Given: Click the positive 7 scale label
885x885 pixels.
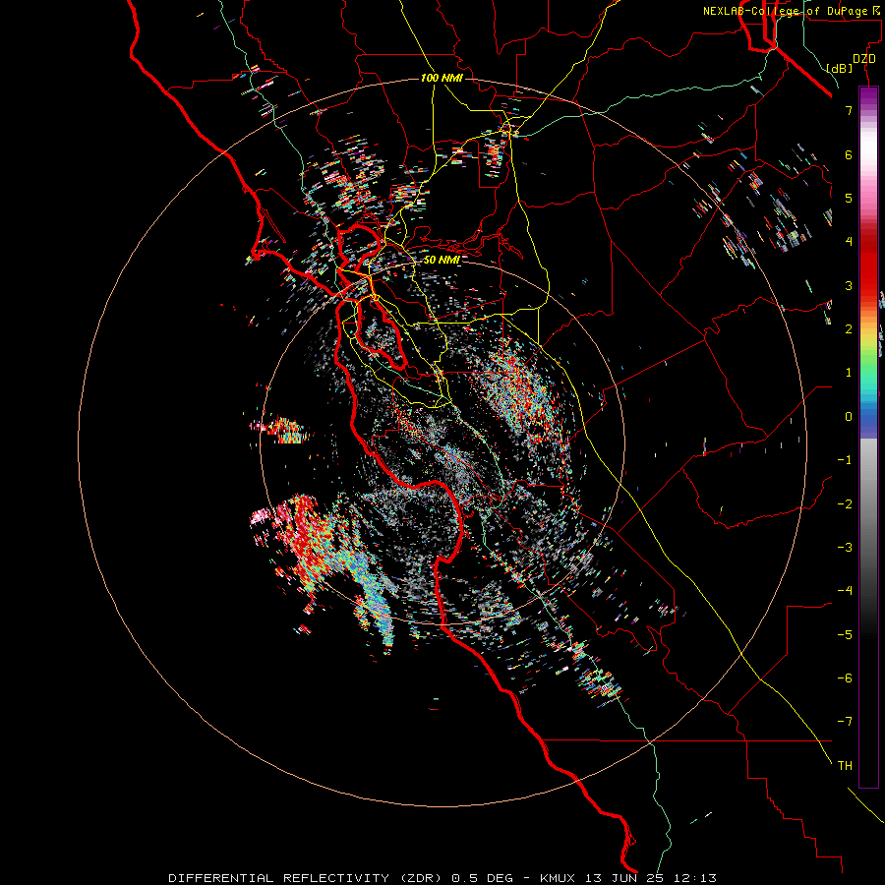Looking at the screenshot, I should [849, 110].
